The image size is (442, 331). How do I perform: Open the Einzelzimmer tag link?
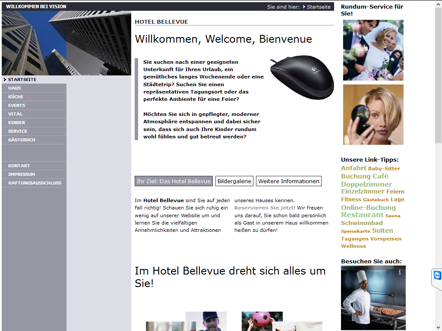pos(363,191)
